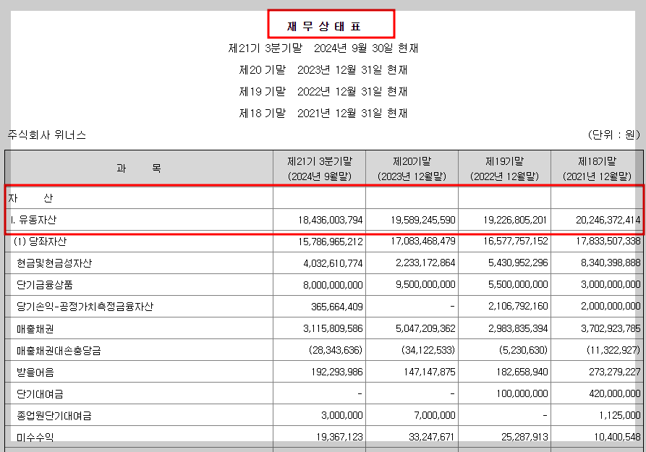Select value 2,000,000,000 in 공정가치측정금융자산 row
This screenshot has width=646, height=452.
pos(611,306)
